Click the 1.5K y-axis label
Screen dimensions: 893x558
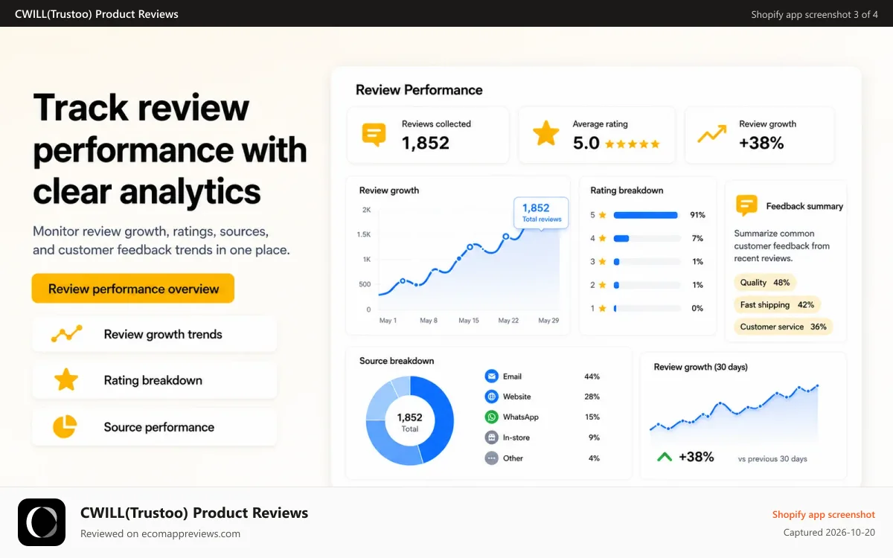tap(364, 234)
